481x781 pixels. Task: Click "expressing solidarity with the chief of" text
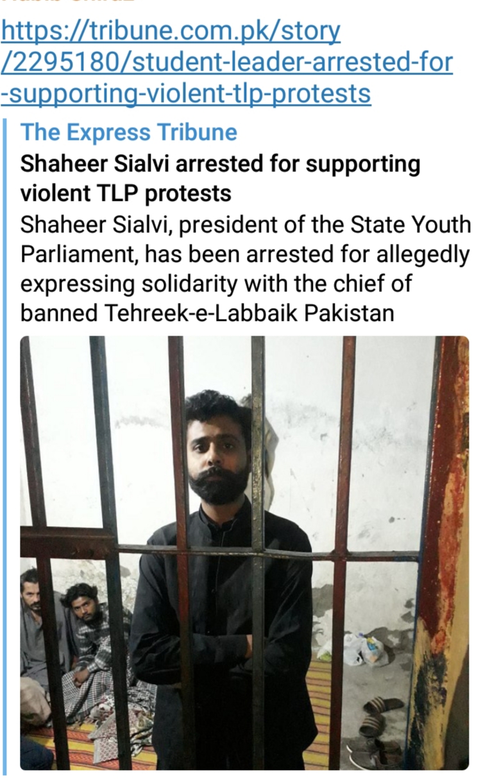point(216,284)
